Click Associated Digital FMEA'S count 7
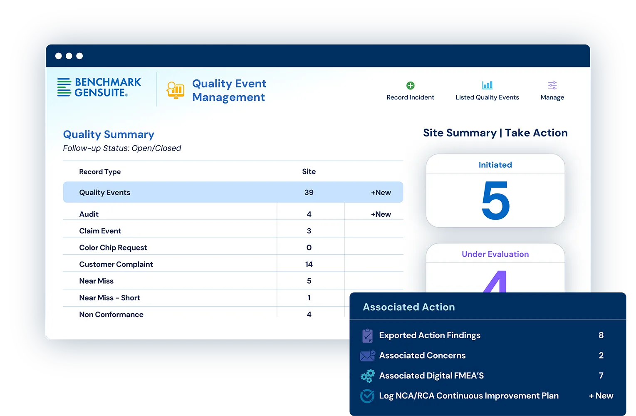Screen dimensions: 636x416 pyautogui.click(x=601, y=376)
